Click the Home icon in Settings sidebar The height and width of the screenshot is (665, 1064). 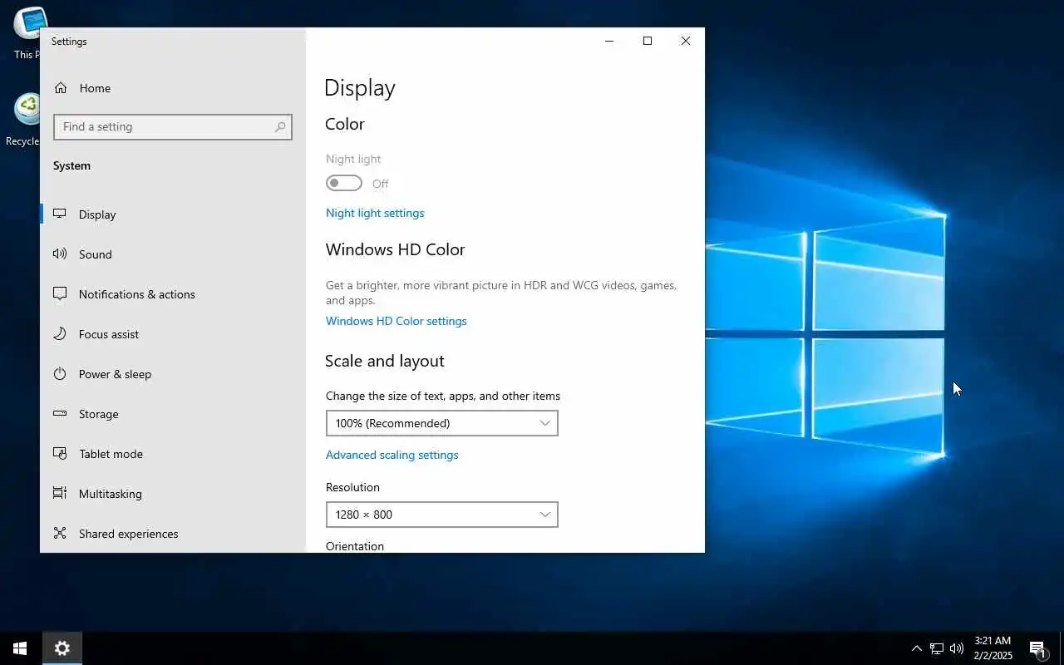61,88
